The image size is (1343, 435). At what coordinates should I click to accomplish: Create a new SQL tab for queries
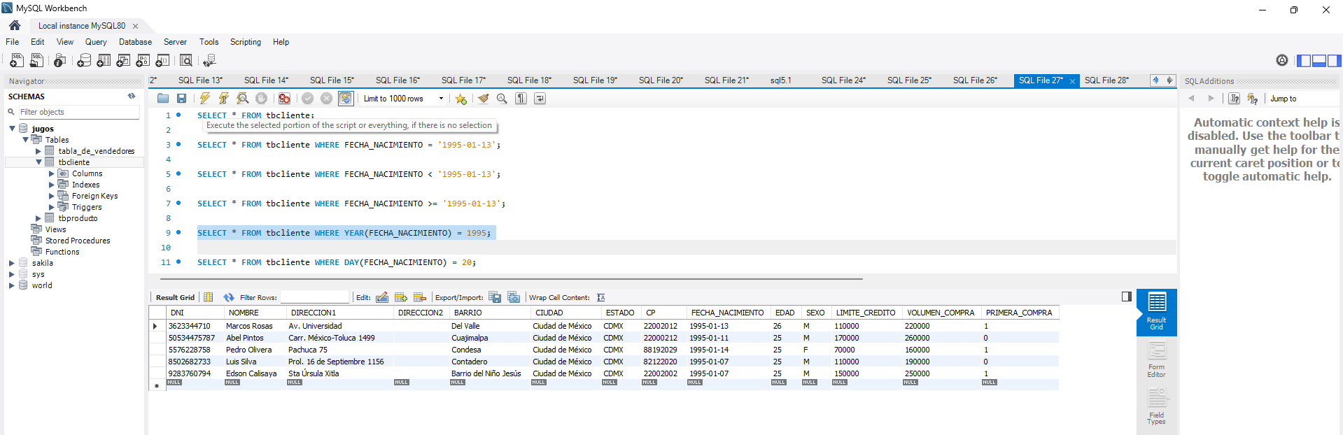(x=17, y=61)
